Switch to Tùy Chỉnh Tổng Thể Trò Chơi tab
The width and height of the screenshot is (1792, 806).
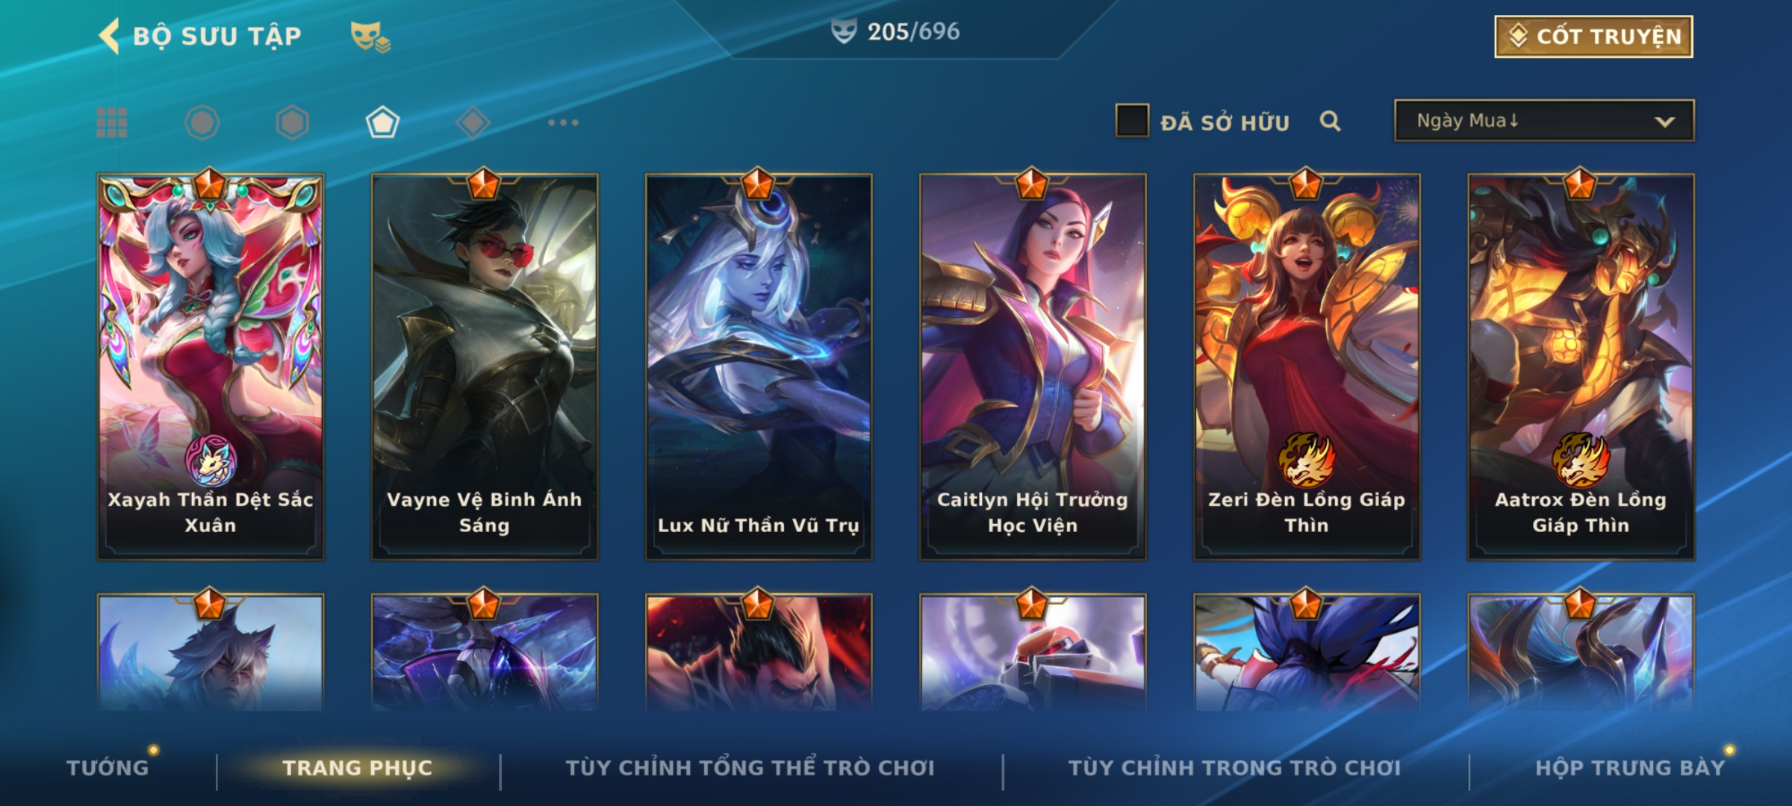click(x=750, y=767)
